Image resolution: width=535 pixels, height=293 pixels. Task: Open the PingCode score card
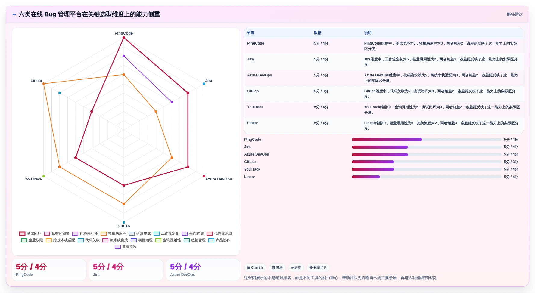click(x=49, y=270)
